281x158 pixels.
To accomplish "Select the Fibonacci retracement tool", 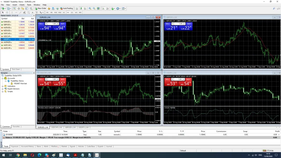I will click(x=28, y=13).
